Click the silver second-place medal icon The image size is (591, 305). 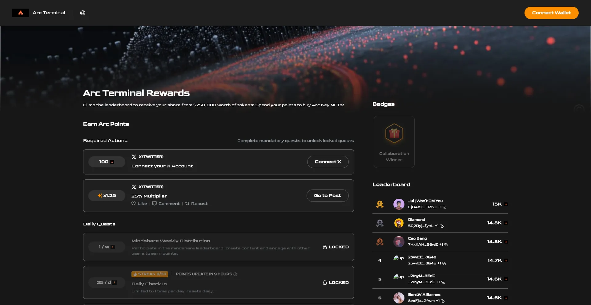tap(380, 223)
